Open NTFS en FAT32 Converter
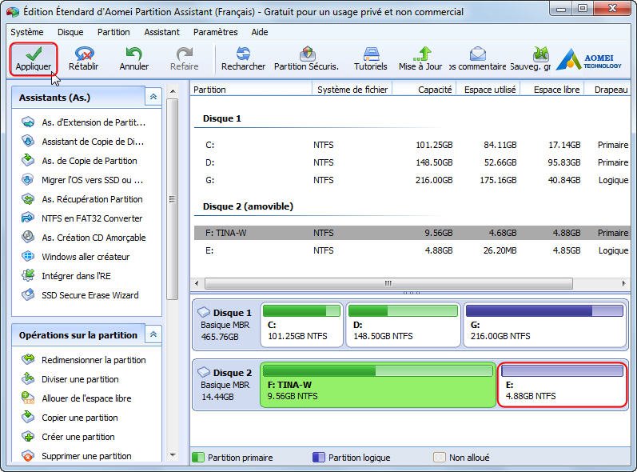Viewport: 637px width, 472px height. point(82,218)
